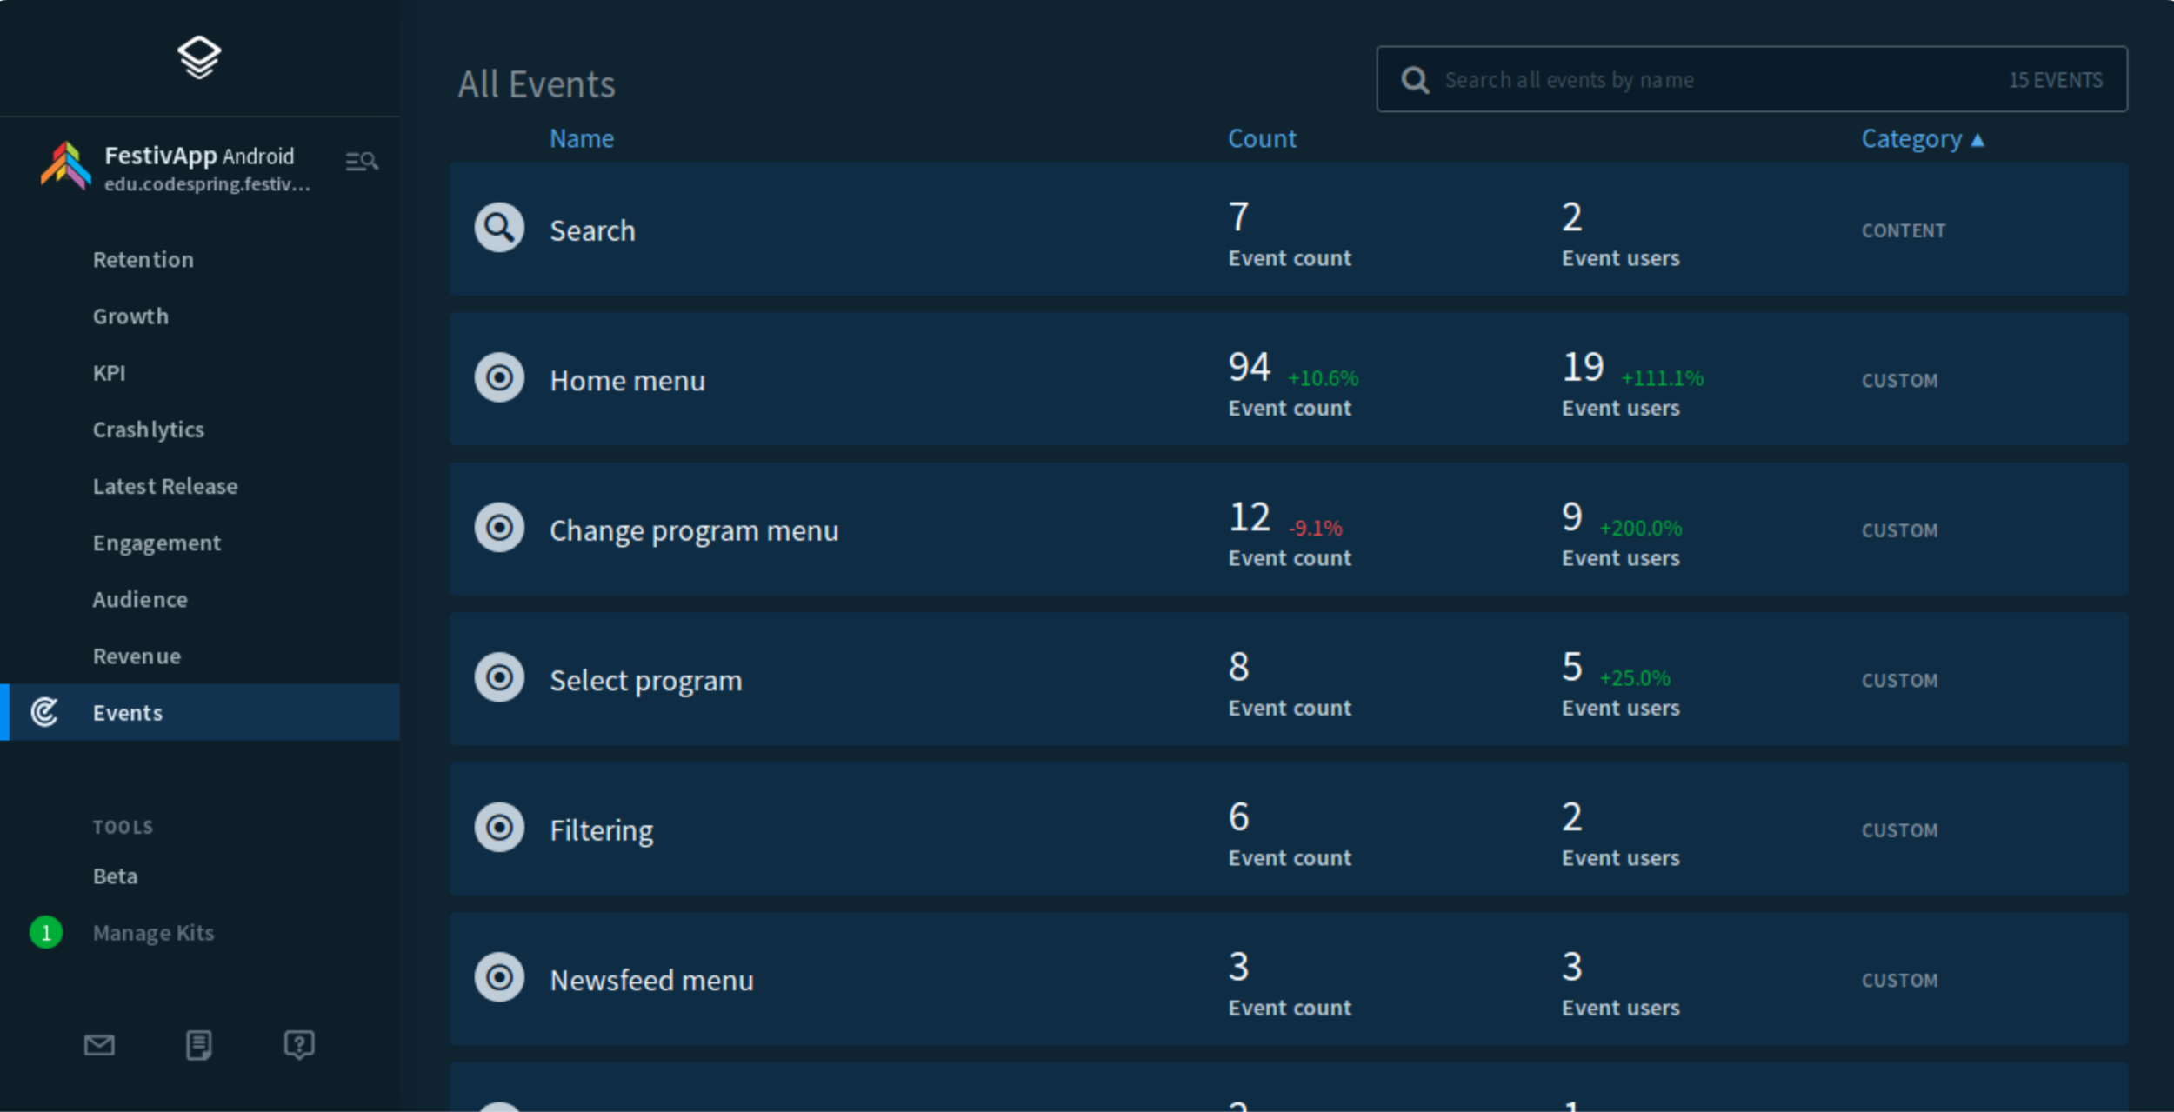The height and width of the screenshot is (1112, 2174).
Task: Click the FestivApp colorful app logo
Action: click(65, 165)
